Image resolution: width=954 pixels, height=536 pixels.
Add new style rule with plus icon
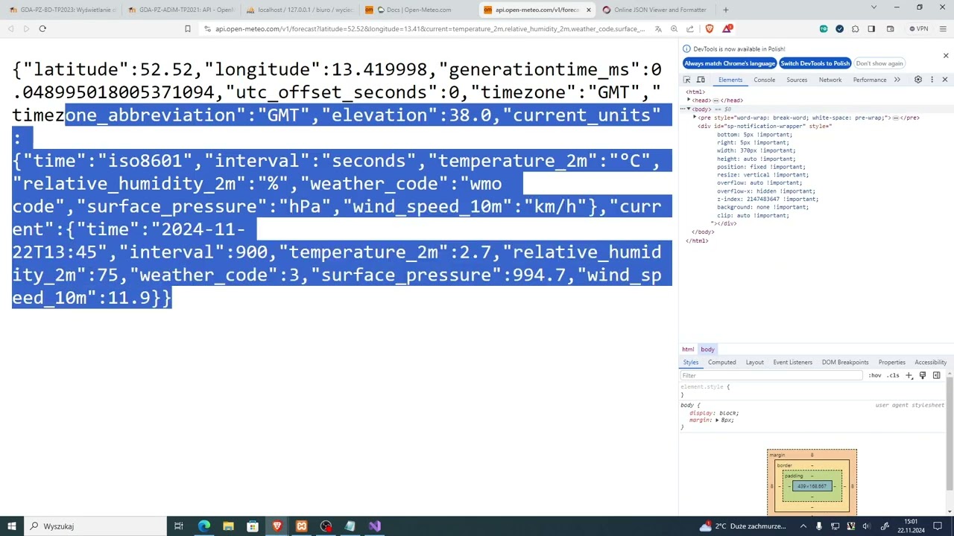coord(909,375)
